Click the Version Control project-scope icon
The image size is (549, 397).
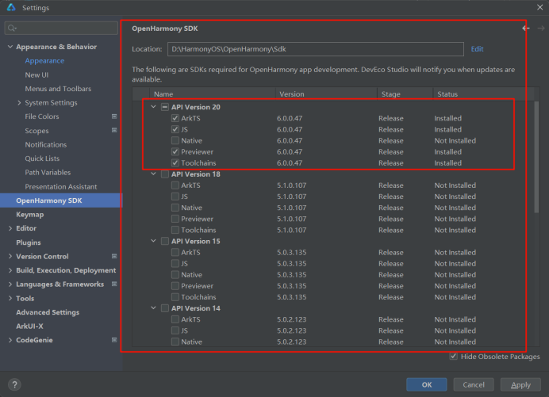[114, 257]
